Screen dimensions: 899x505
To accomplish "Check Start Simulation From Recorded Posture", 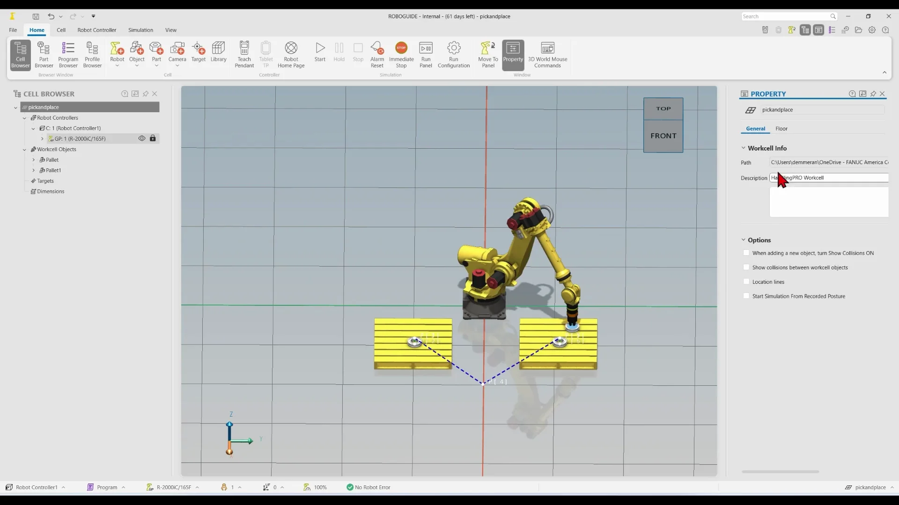I will point(746,296).
